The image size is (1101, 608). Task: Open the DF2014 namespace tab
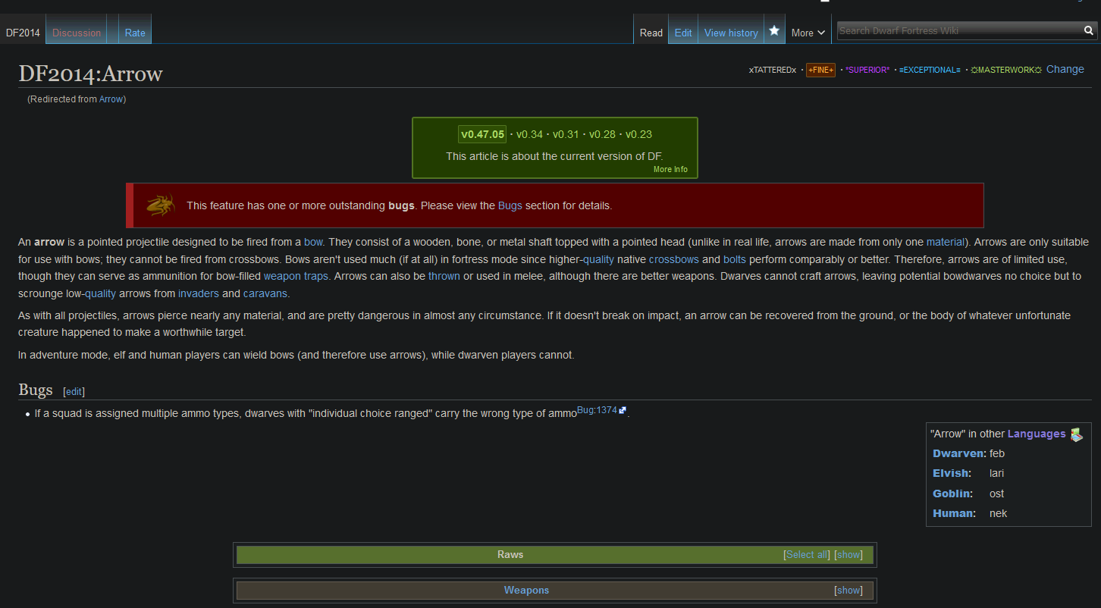(23, 33)
